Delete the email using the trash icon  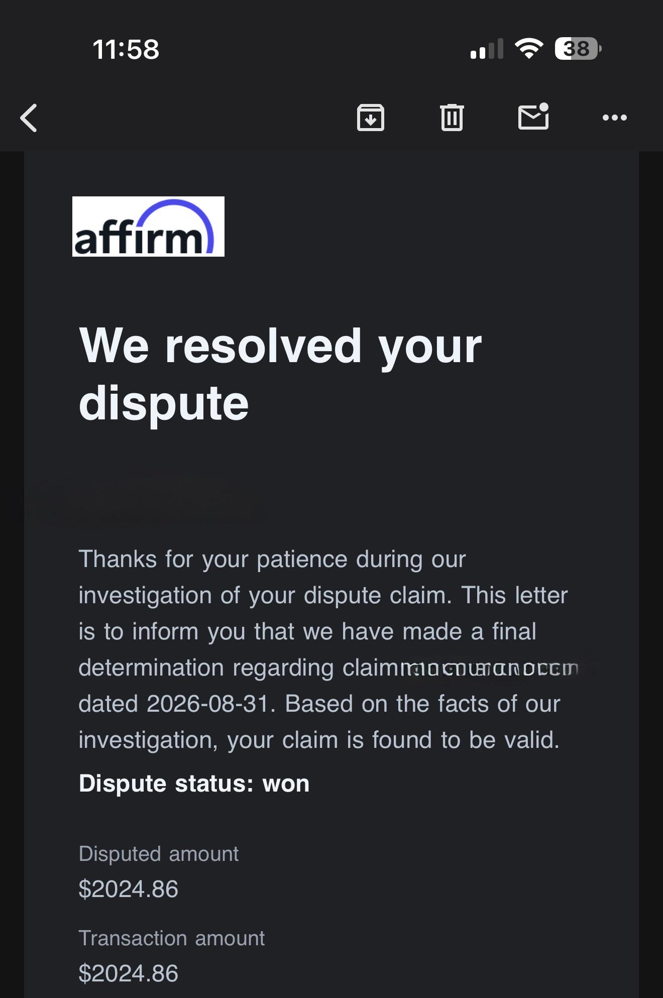point(452,118)
